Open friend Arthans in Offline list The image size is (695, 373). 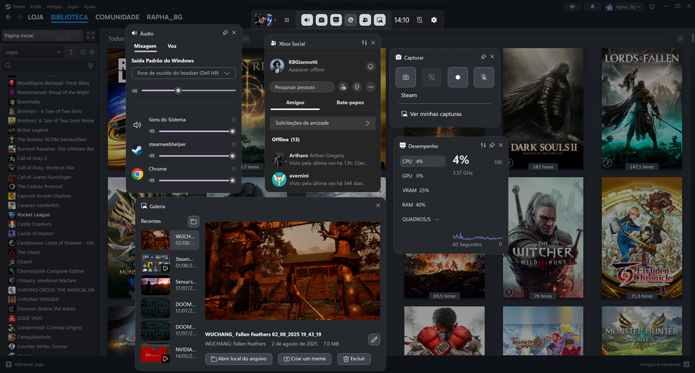tap(322, 159)
